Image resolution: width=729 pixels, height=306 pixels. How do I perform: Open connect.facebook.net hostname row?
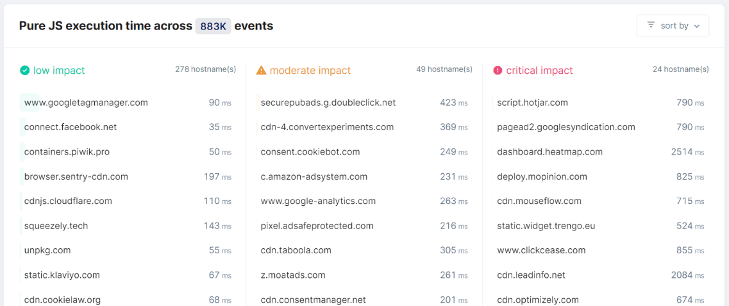(71, 127)
